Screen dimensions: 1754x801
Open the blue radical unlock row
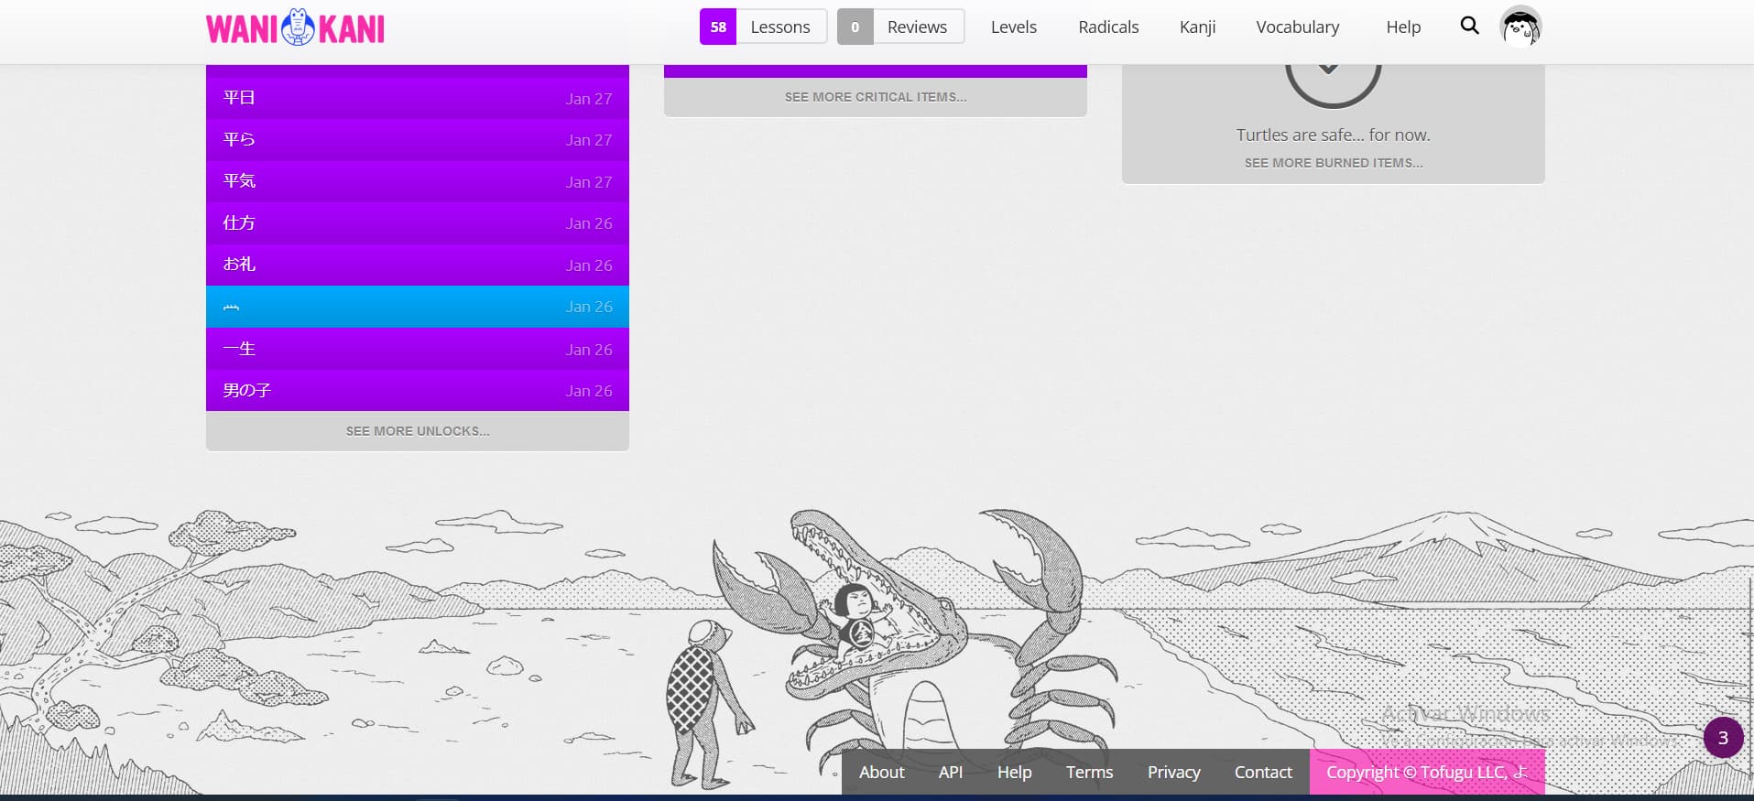pyautogui.click(x=418, y=307)
